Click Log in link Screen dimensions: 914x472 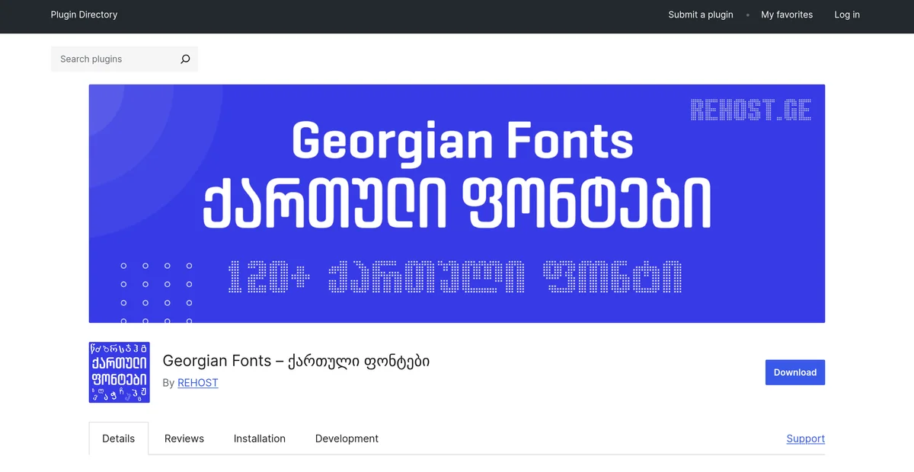tap(847, 14)
